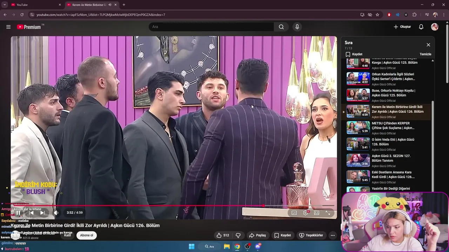Play Eski Dostların Arasına Kara Kedi video
The image size is (449, 252).
coord(388,177)
